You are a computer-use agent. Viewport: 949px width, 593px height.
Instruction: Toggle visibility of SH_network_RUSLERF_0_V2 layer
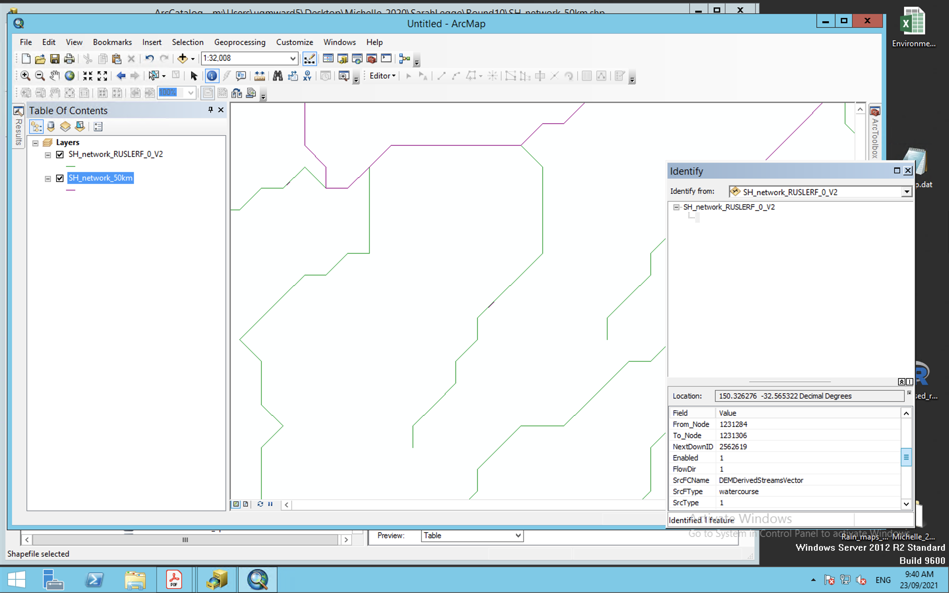60,155
